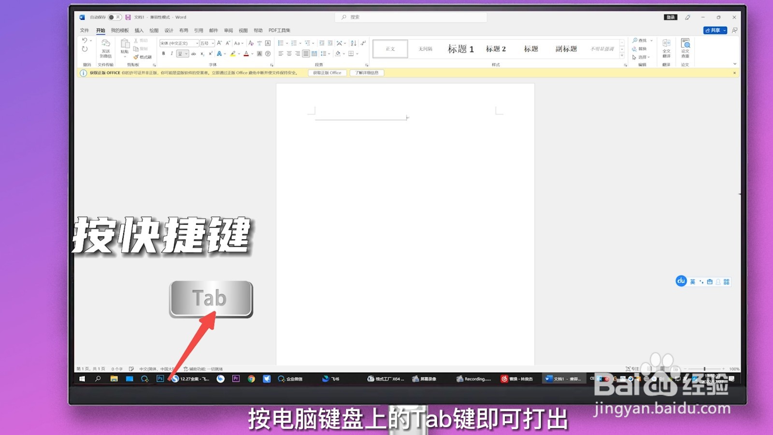Click the 了解详细信息 button

tap(367, 73)
